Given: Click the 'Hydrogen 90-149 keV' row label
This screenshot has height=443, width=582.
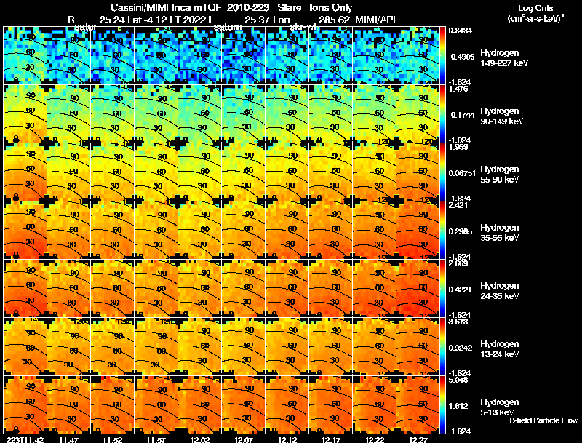Looking at the screenshot, I should tap(501, 116).
